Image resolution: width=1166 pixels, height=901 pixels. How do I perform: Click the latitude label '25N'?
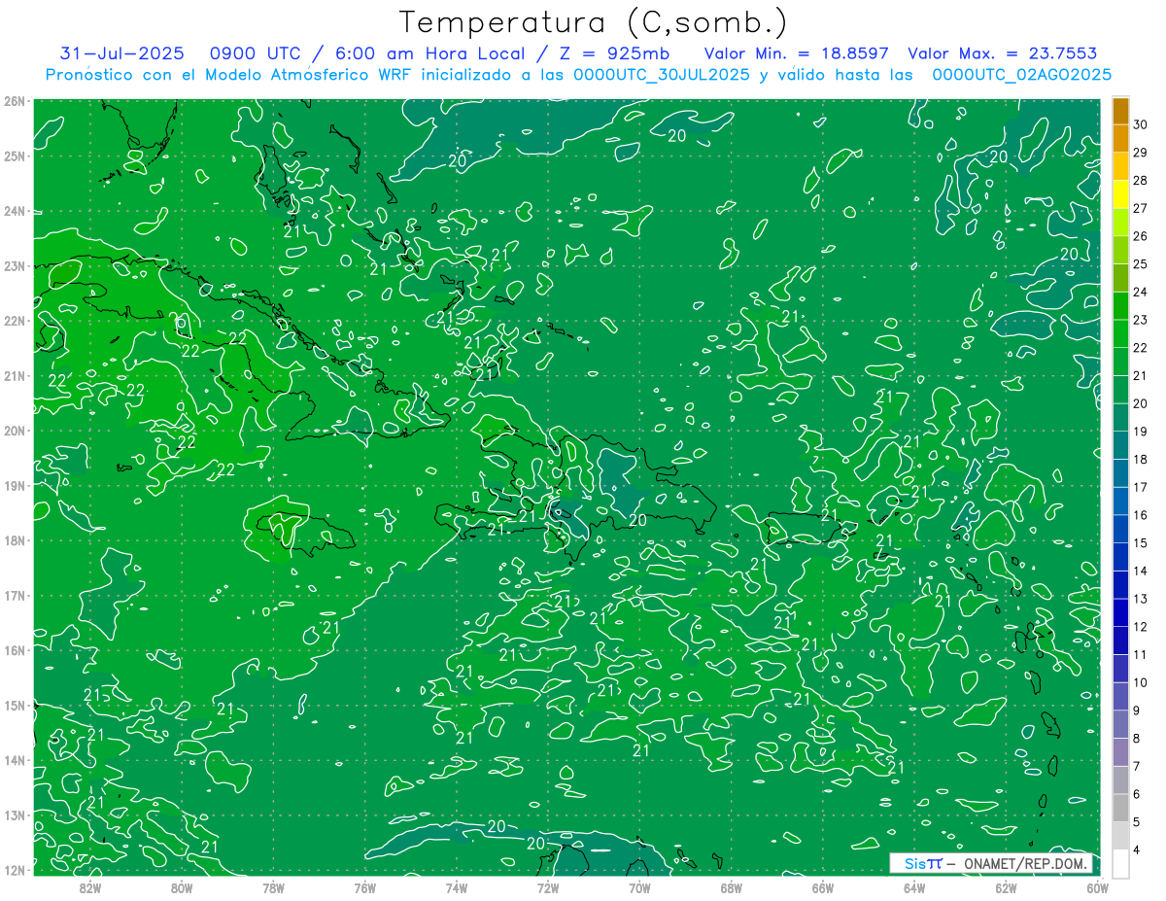15,156
